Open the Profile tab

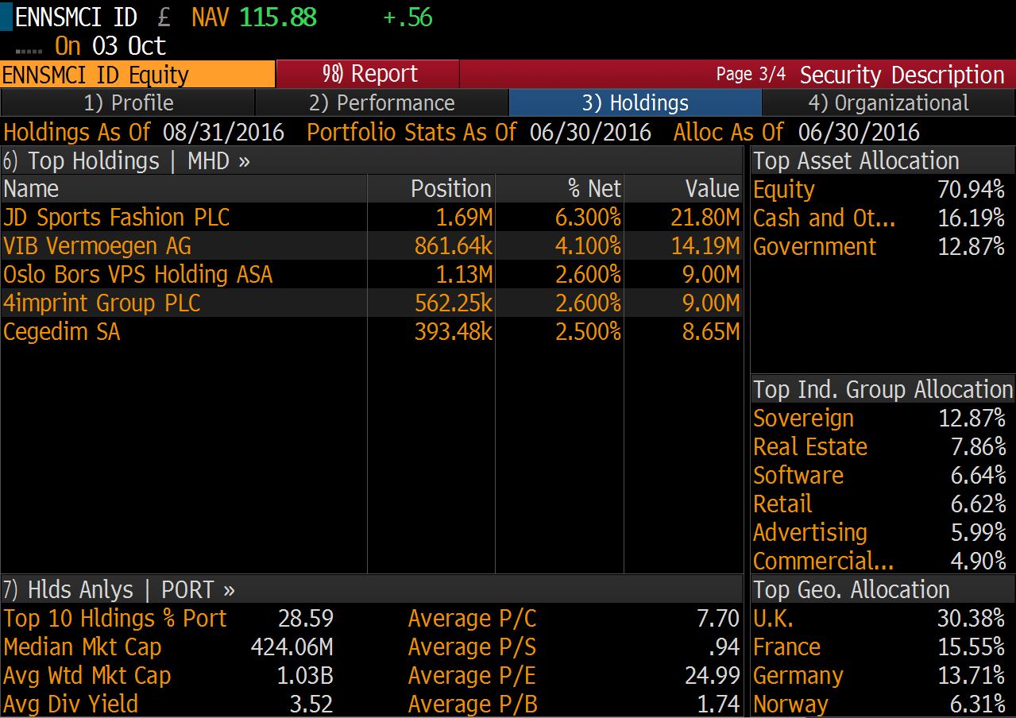click(128, 103)
